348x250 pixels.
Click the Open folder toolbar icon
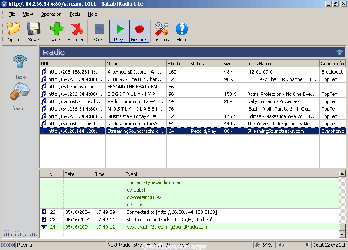click(13, 29)
